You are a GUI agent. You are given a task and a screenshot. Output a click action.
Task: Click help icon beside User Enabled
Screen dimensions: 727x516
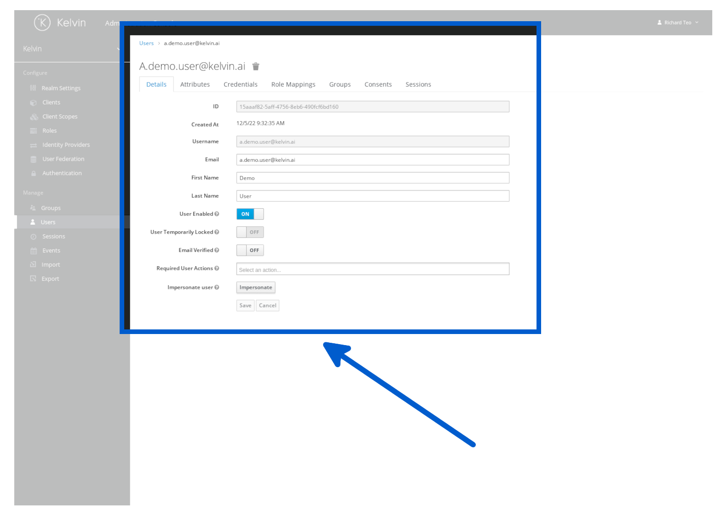(x=217, y=214)
